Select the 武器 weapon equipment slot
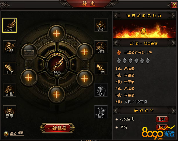The width and height of the screenshot is (178, 141). [x=10, y=25]
